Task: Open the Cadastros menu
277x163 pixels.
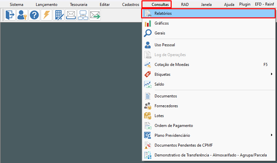Action: coord(131,5)
